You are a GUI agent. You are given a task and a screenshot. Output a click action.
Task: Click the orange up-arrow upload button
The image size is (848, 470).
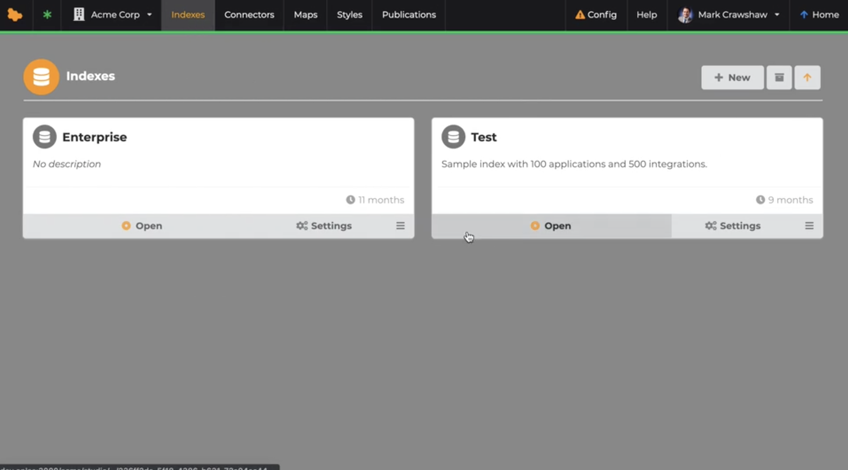pos(807,78)
